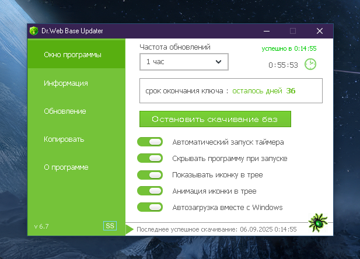Toggle hide program on startup switch
The image size is (360, 259).
tap(150, 158)
